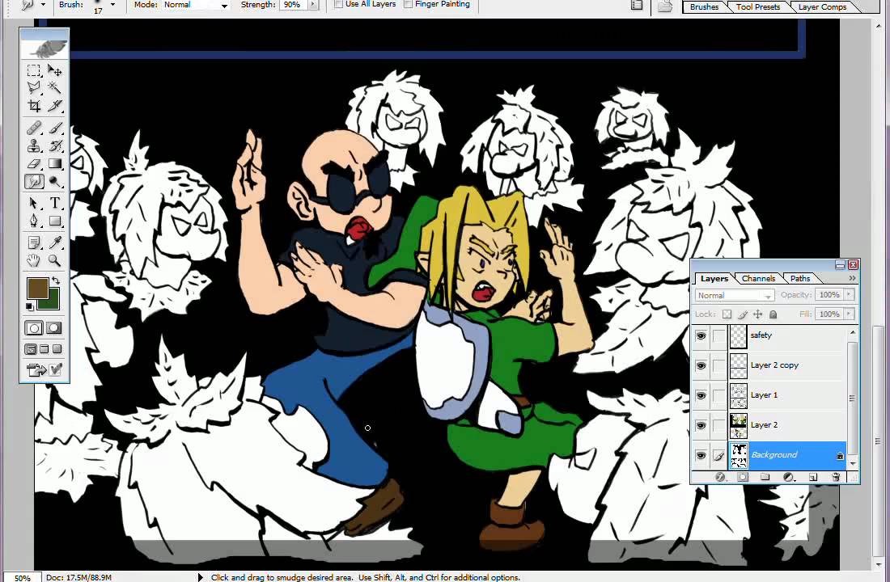Open the Opacity slider arrow
890x582 pixels.
(x=849, y=294)
